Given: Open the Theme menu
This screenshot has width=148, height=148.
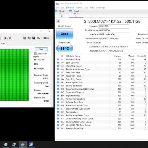Looking at the screenshot, I should 79,8.
